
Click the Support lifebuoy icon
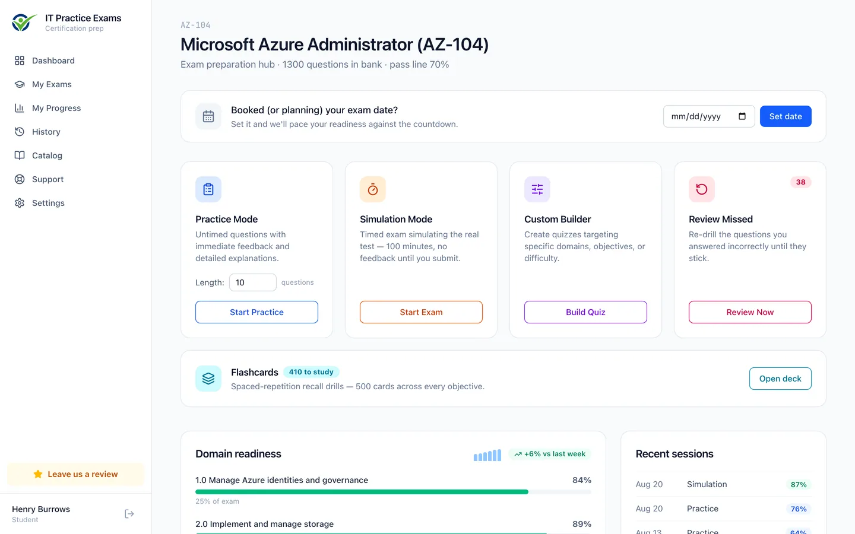point(20,179)
